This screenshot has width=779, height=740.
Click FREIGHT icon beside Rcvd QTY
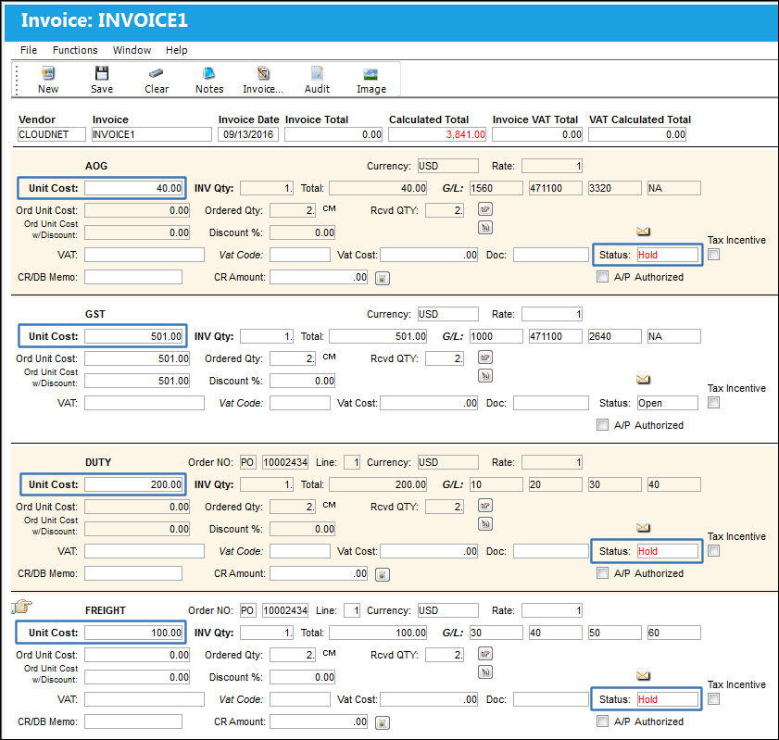tap(485, 654)
